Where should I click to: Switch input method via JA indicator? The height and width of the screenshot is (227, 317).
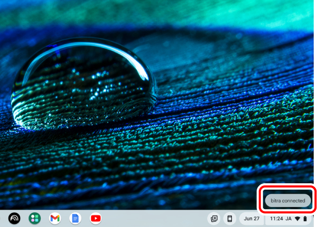289,218
